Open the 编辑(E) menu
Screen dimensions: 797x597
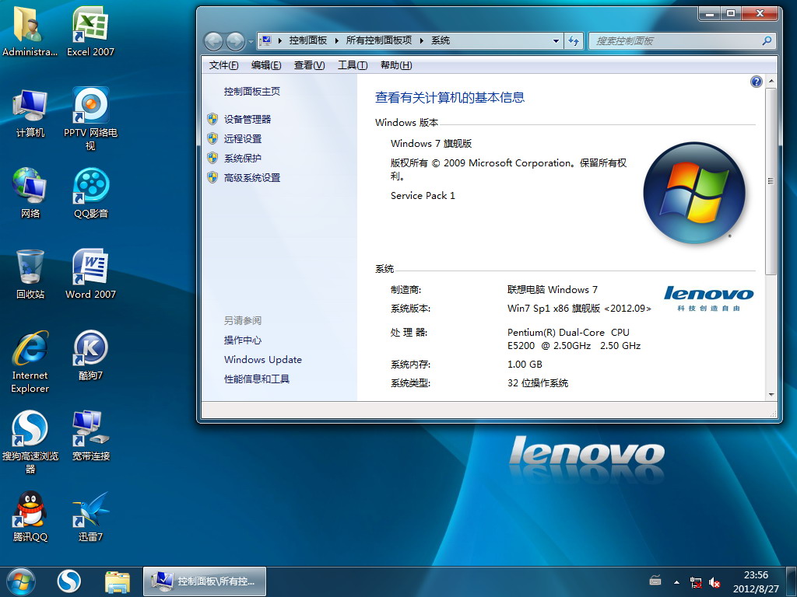click(x=266, y=65)
